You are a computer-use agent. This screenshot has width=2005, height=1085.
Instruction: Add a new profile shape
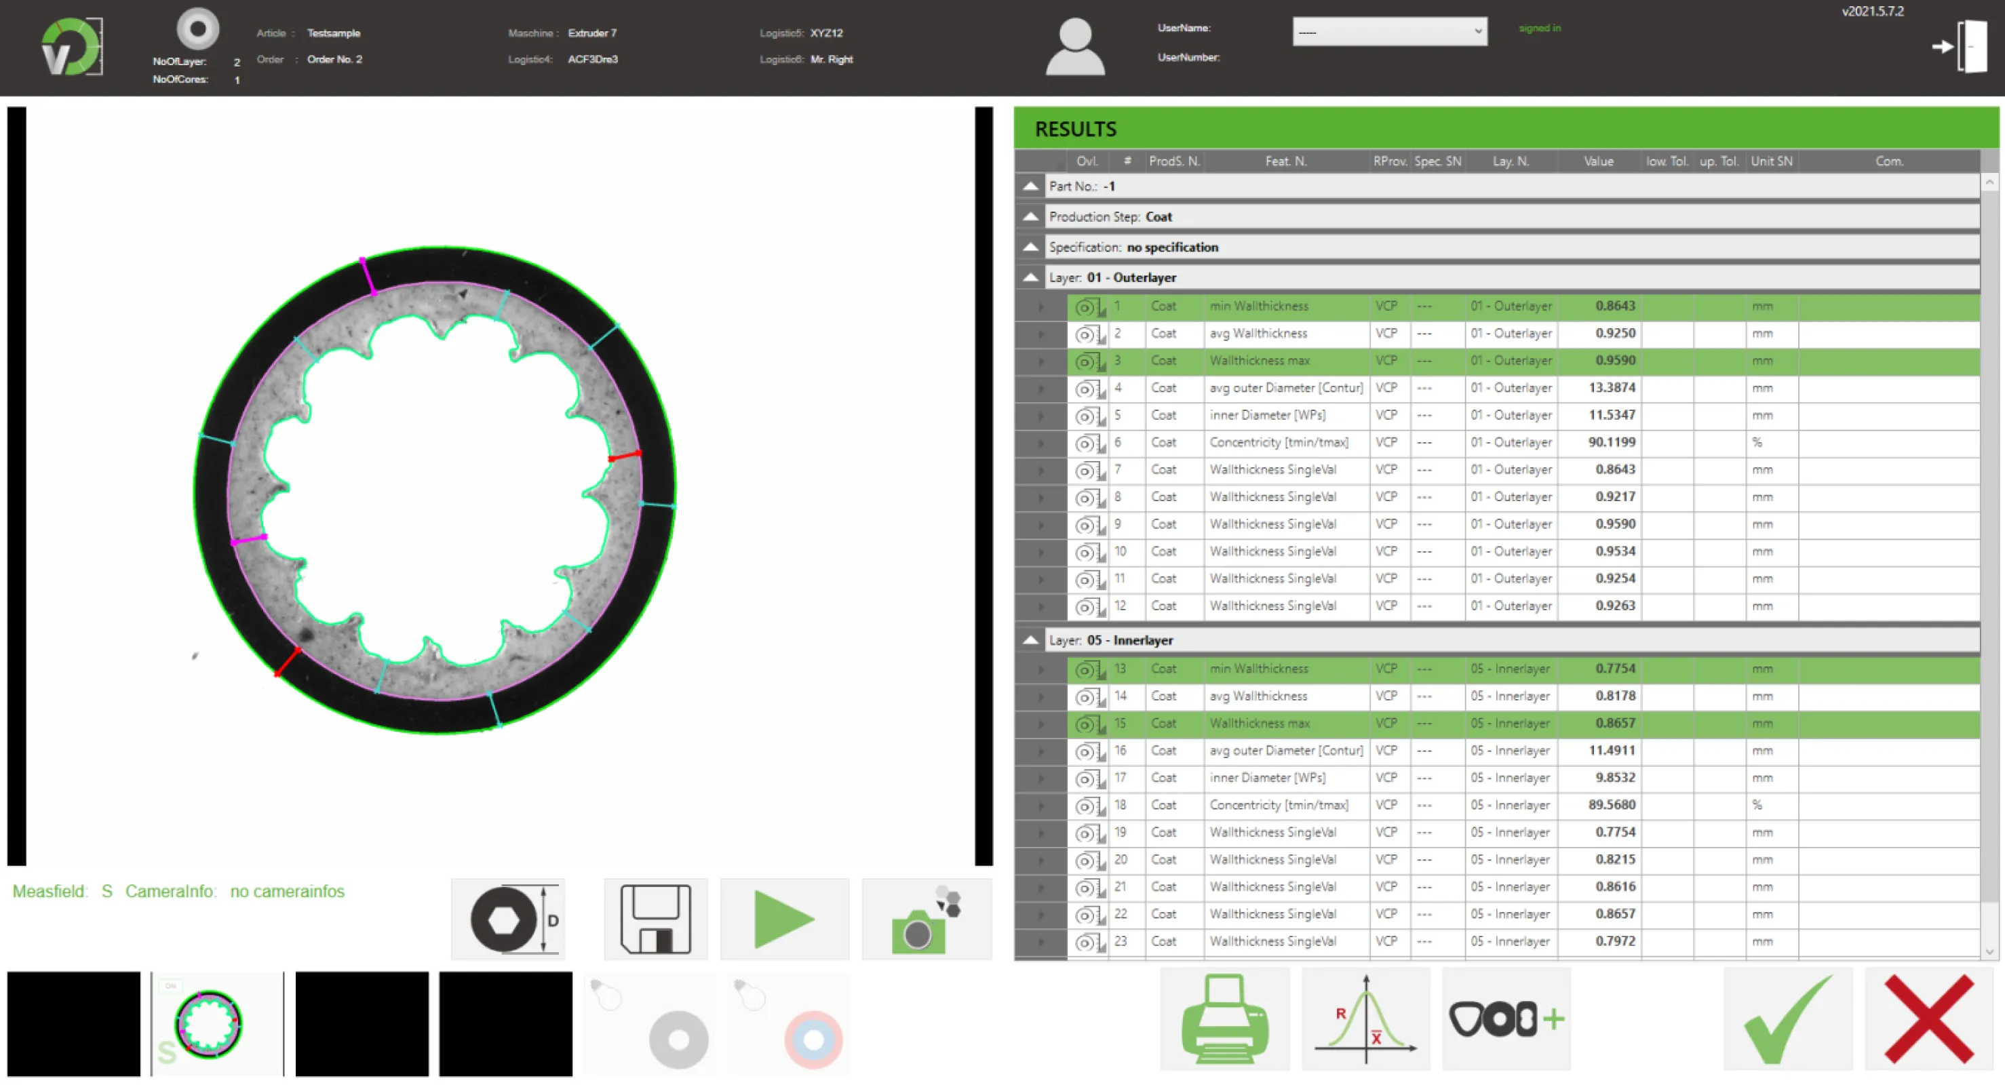point(1506,1020)
